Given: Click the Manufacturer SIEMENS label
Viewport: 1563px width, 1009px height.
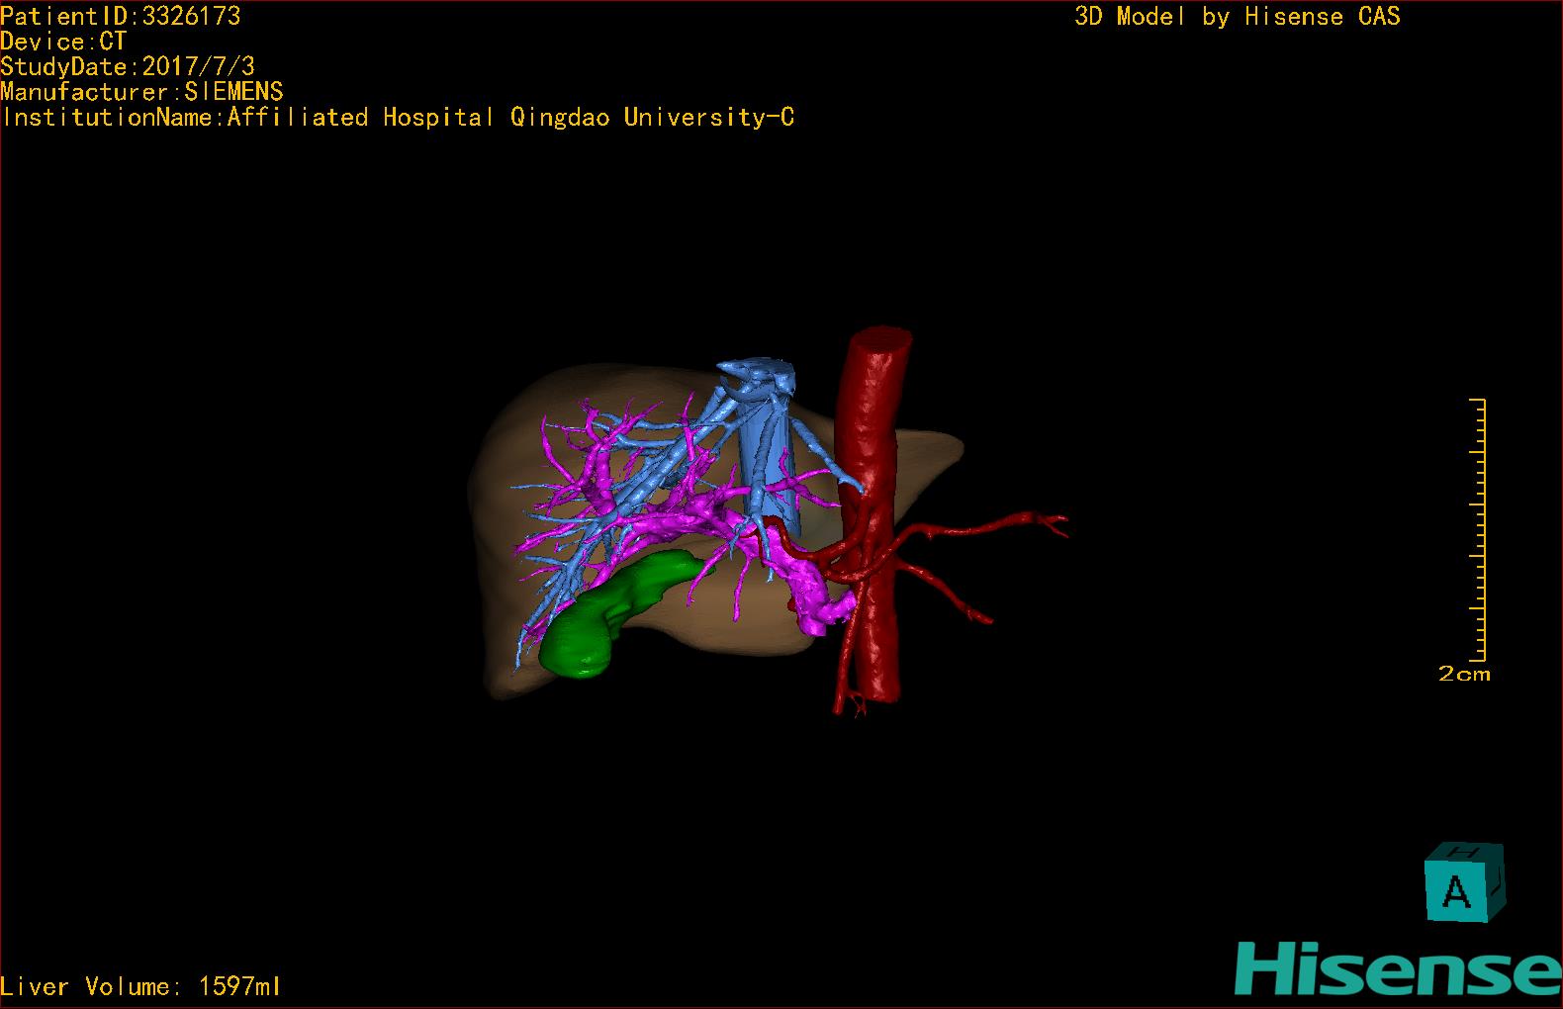Looking at the screenshot, I should pyautogui.click(x=141, y=92).
